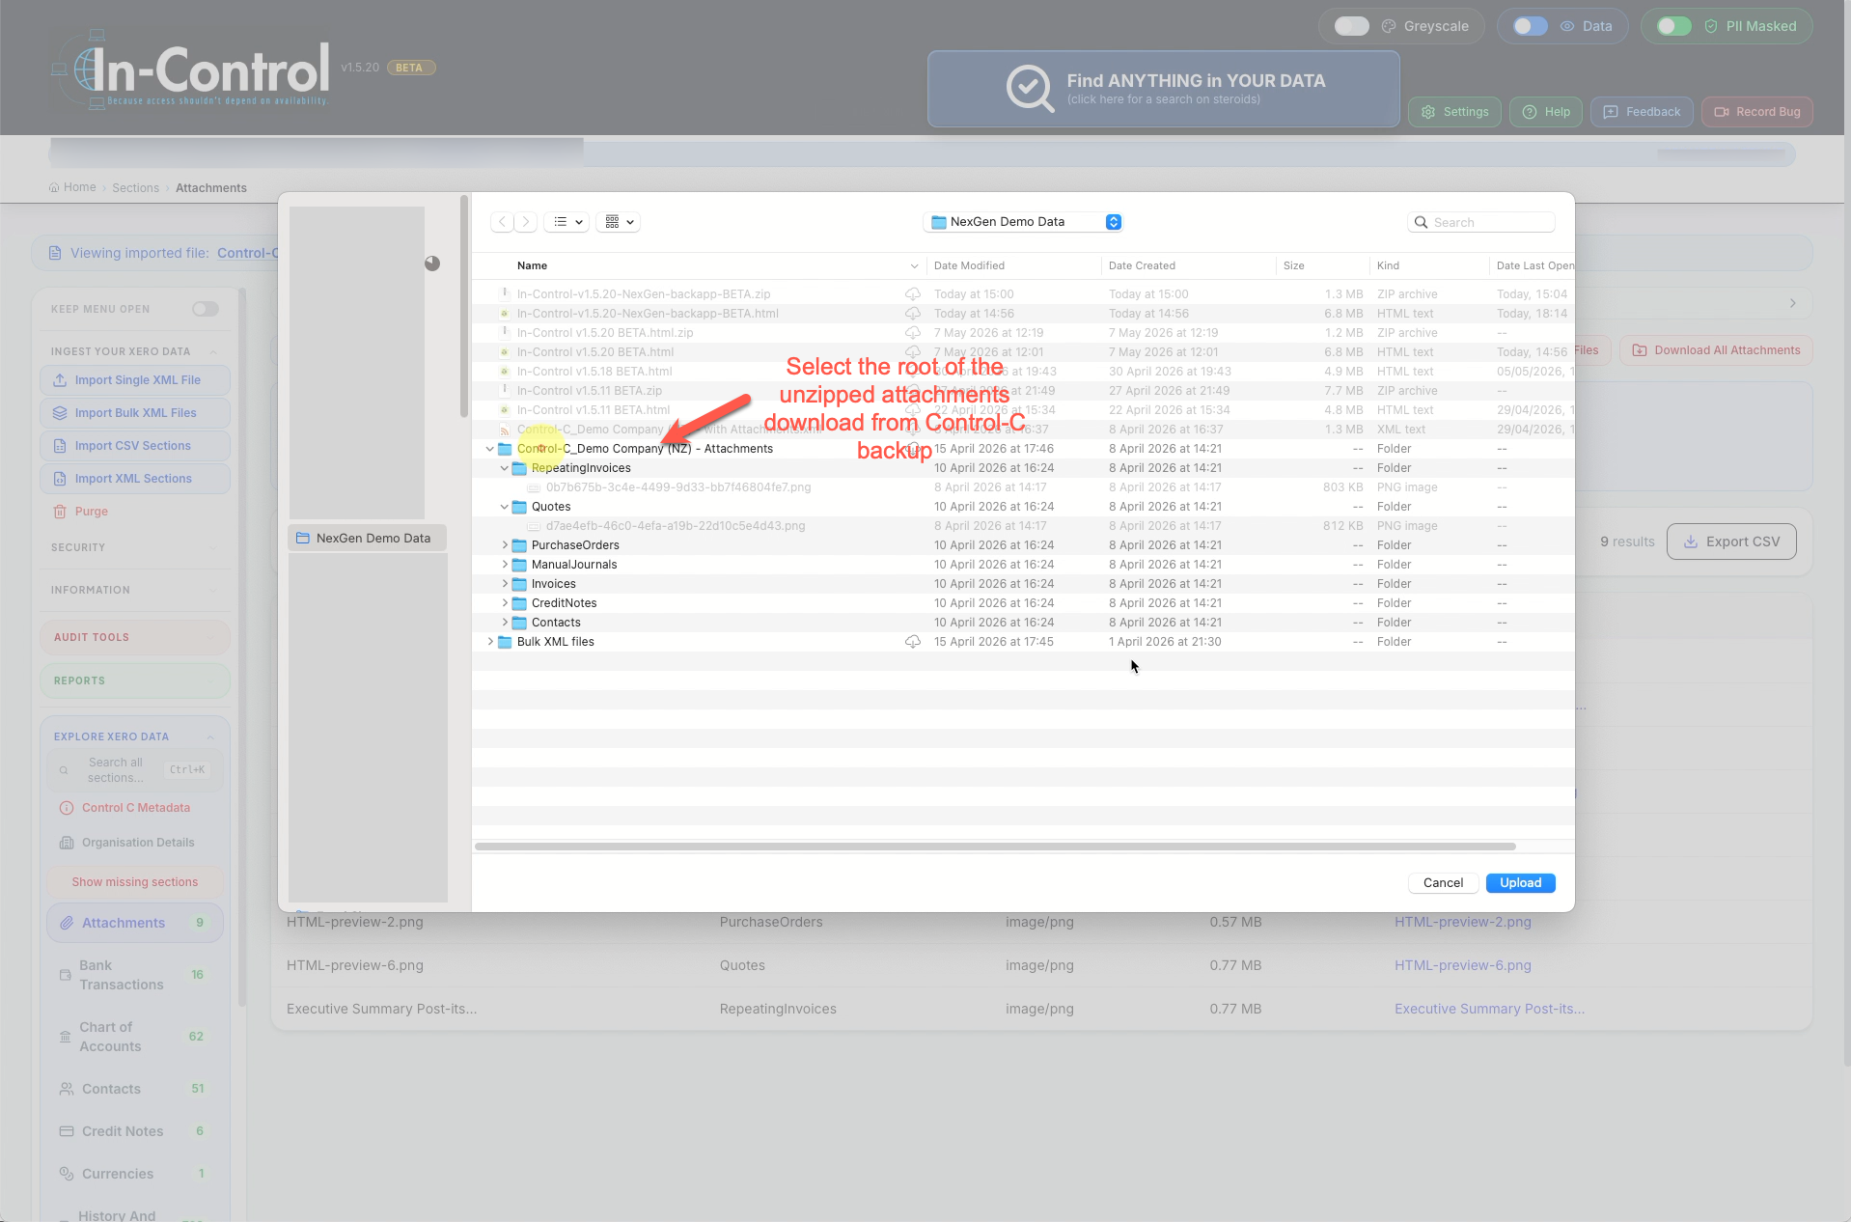Toggle the Data visibility switch
This screenshot has width=1851, height=1222.
(1530, 26)
